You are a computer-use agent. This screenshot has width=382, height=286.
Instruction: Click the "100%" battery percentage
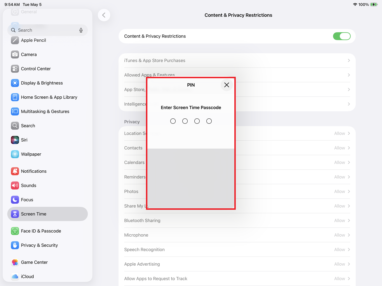click(364, 4)
